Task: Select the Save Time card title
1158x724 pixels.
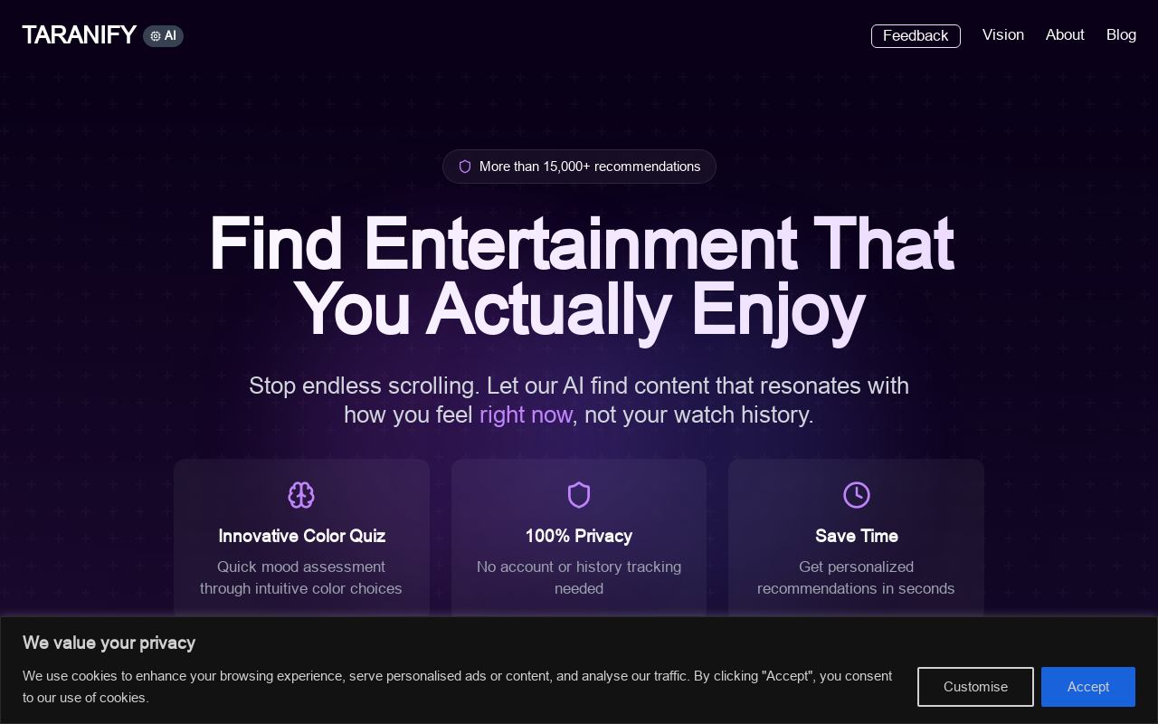Action: click(x=857, y=536)
